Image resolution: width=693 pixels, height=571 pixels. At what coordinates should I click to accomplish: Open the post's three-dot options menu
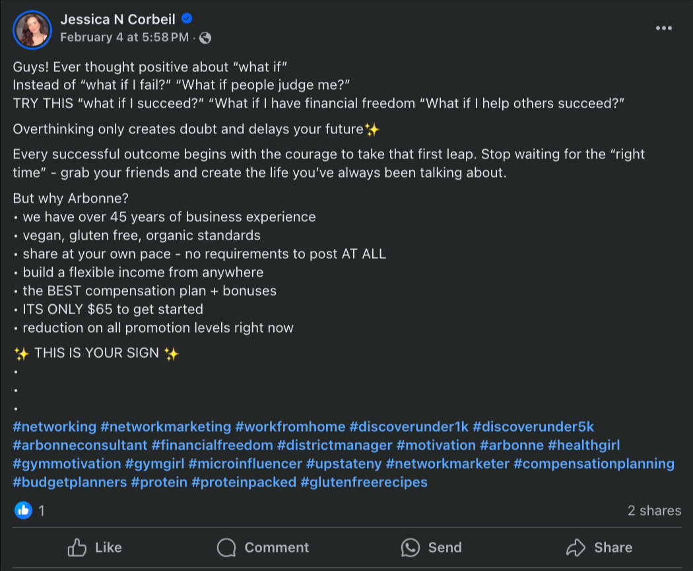pos(663,28)
